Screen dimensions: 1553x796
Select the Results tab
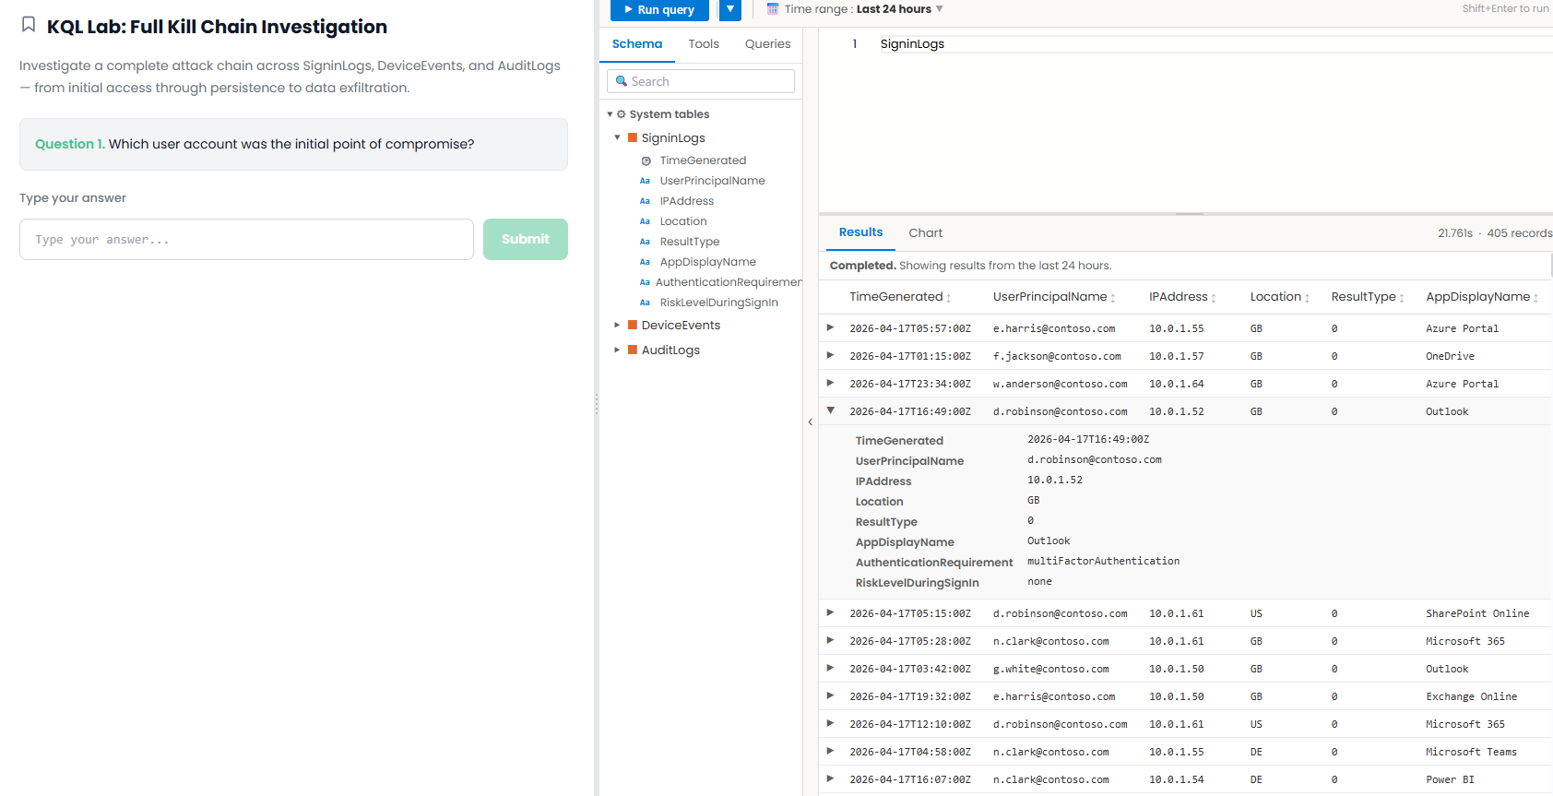click(x=860, y=232)
